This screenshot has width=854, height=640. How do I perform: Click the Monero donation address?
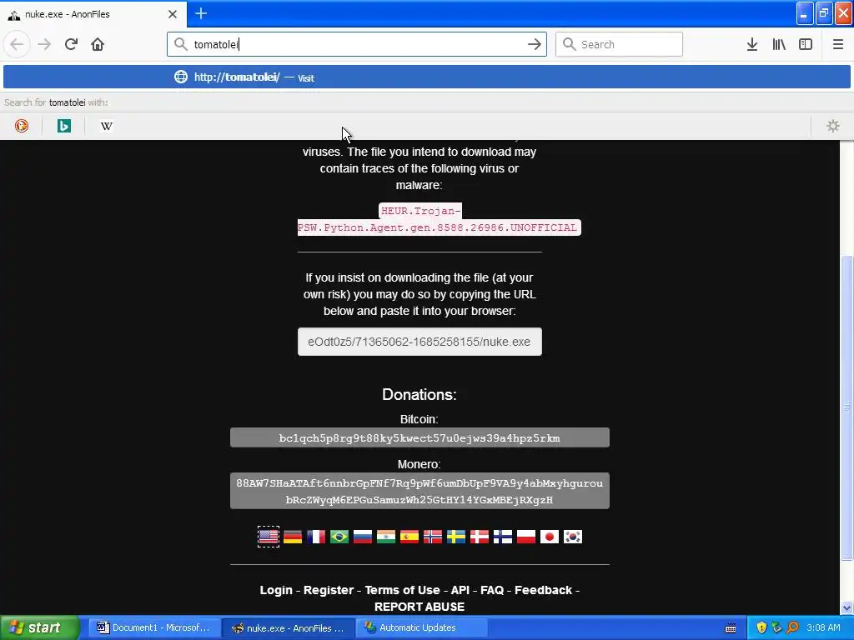click(419, 491)
